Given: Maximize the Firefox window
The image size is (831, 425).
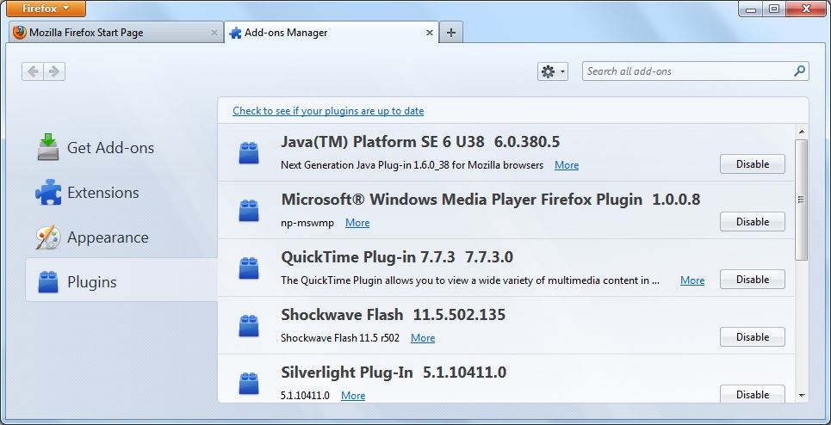Looking at the screenshot, I should [774, 9].
